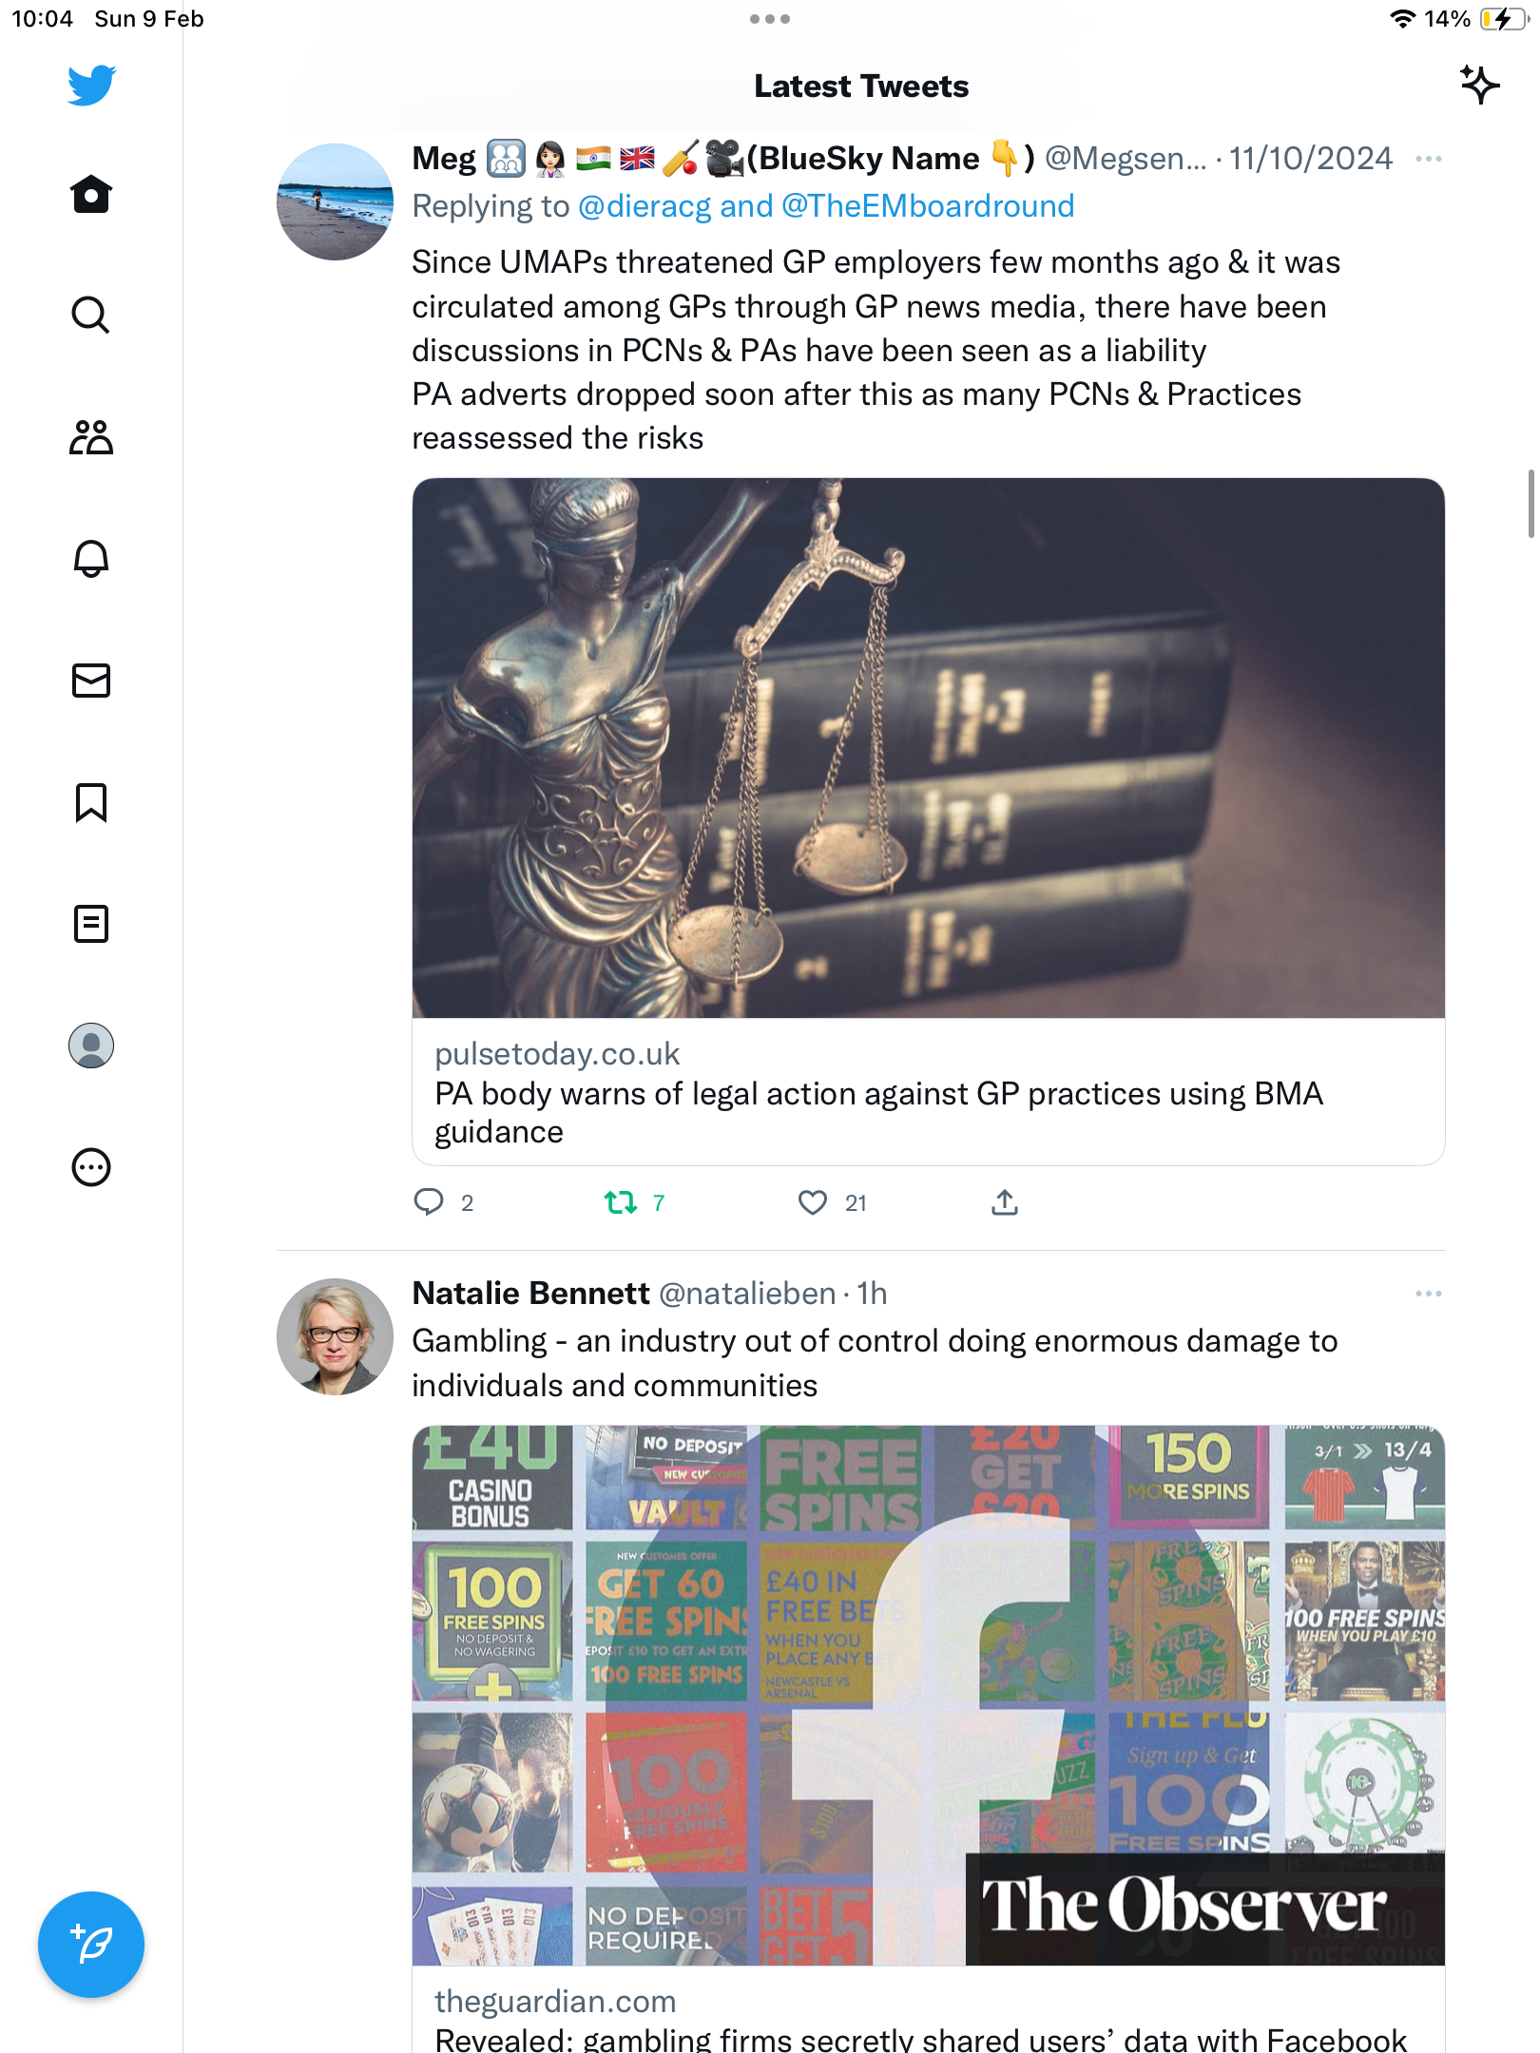Reply to Meg's tweet via the comment icon
This screenshot has width=1540, height=2053.
[x=429, y=1202]
